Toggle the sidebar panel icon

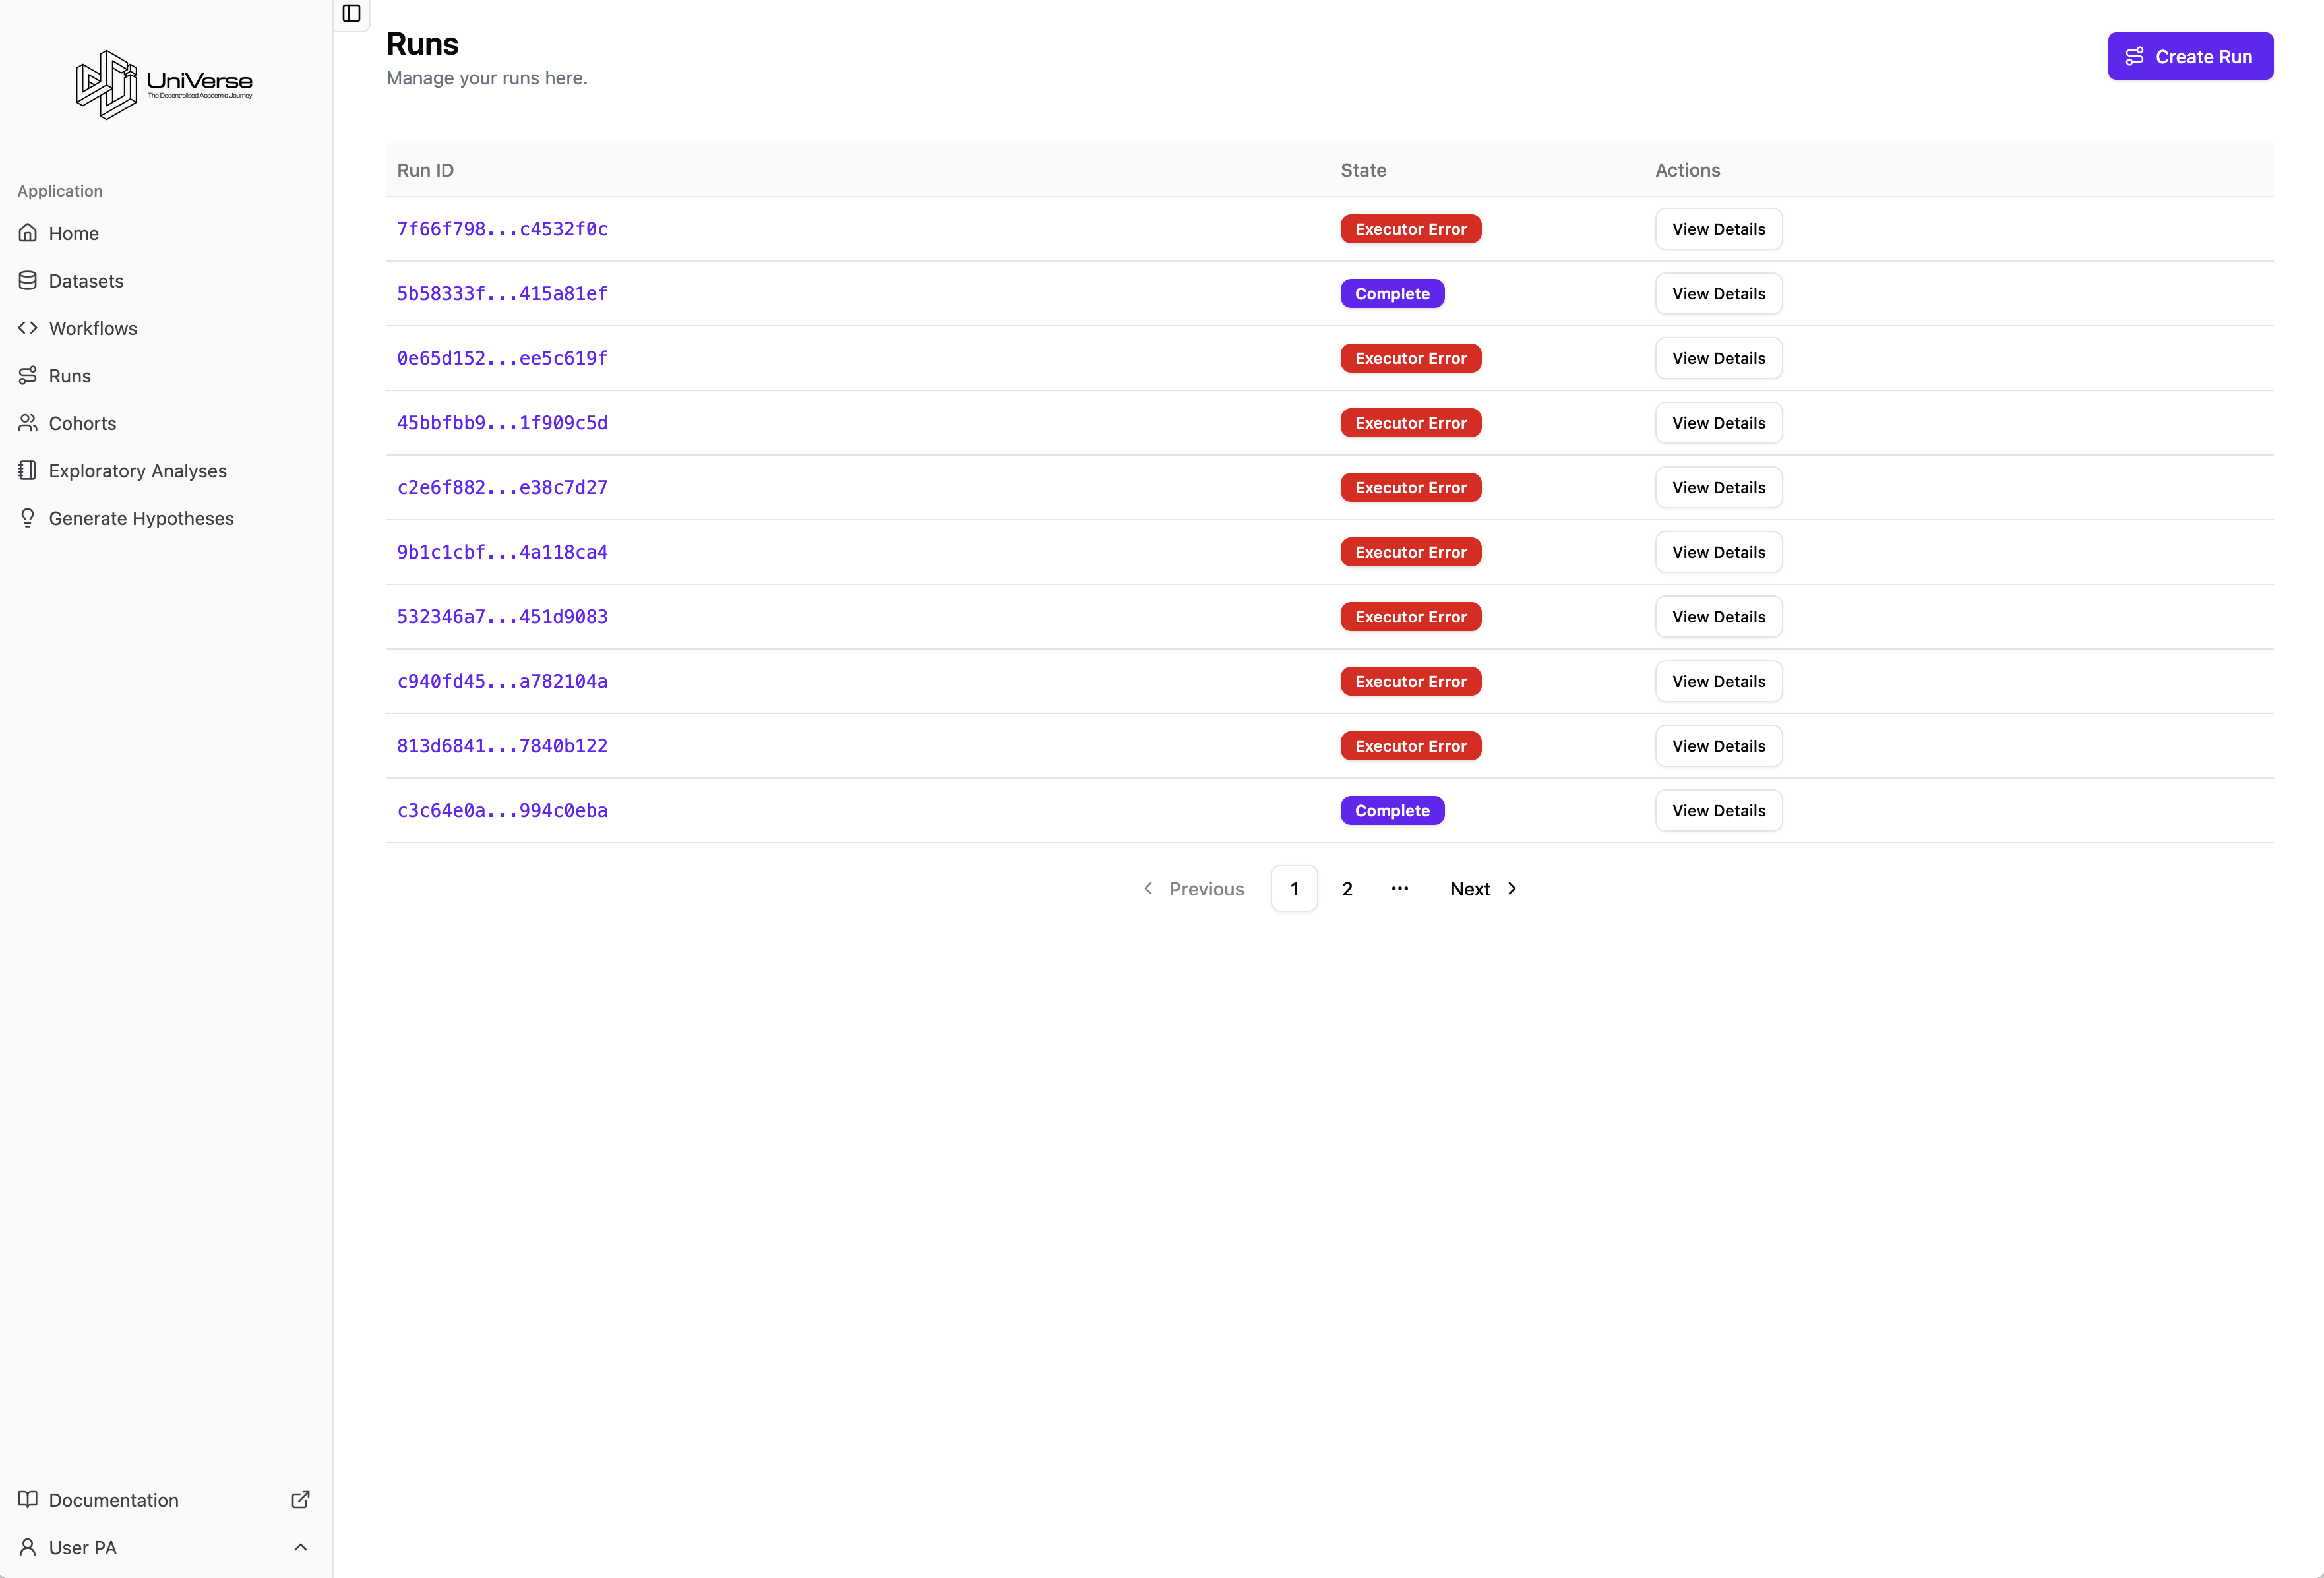click(351, 13)
